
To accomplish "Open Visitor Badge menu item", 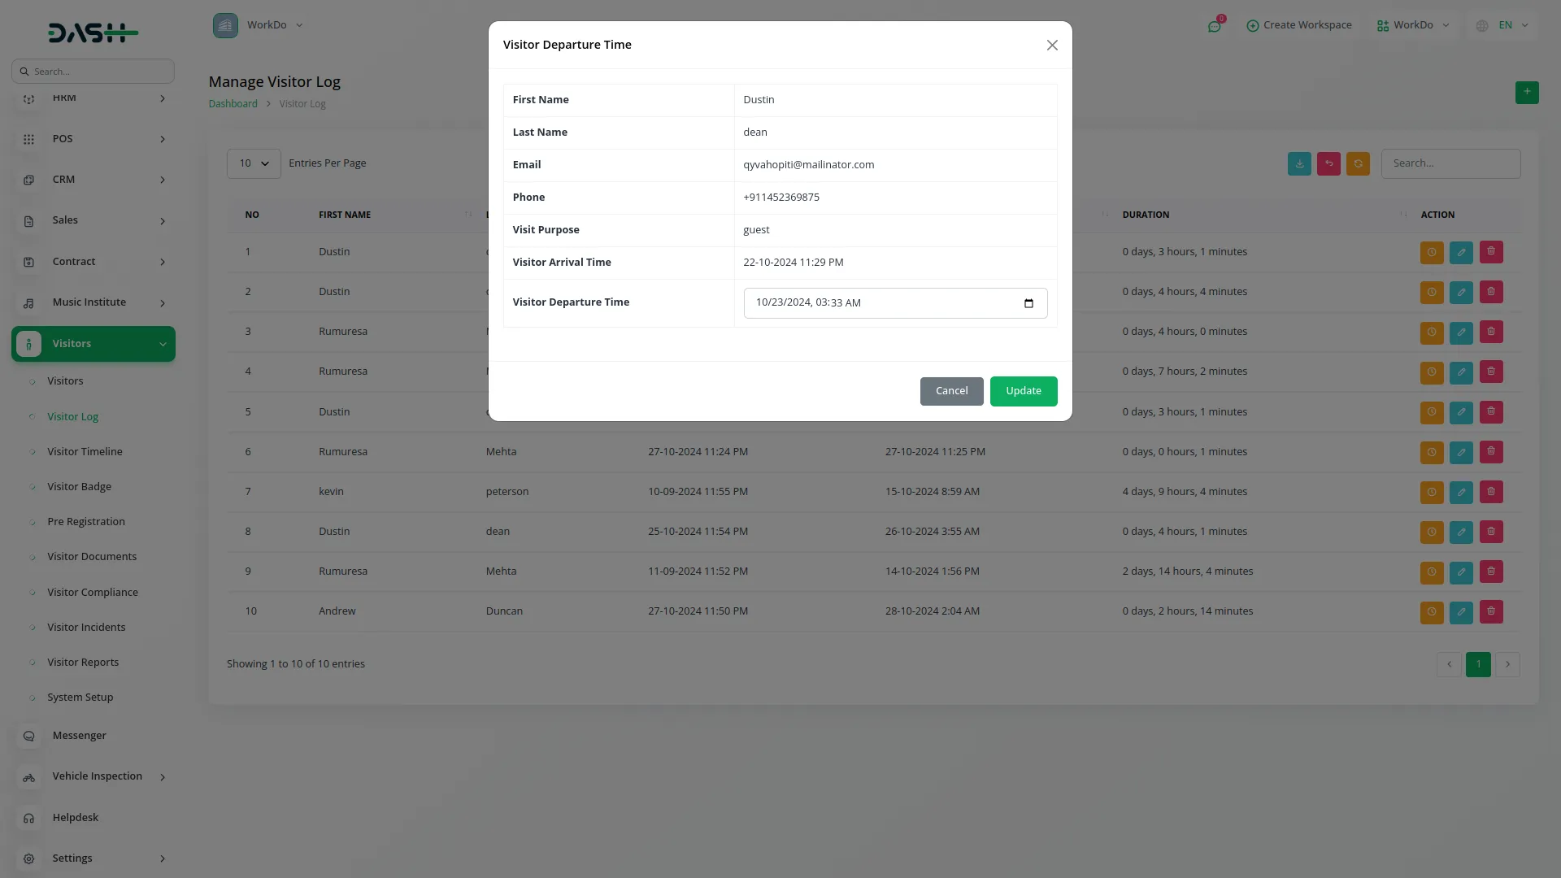I will pos(79,487).
